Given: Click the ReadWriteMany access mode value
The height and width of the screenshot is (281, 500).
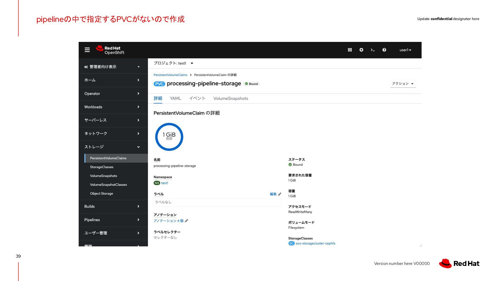Looking at the screenshot, I should tap(300, 212).
